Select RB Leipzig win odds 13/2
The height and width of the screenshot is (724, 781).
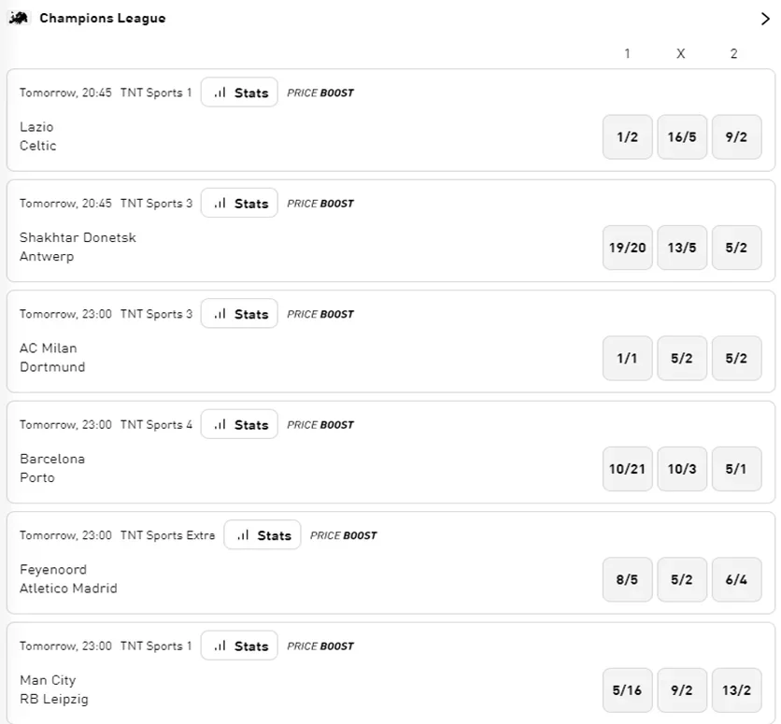tap(737, 690)
